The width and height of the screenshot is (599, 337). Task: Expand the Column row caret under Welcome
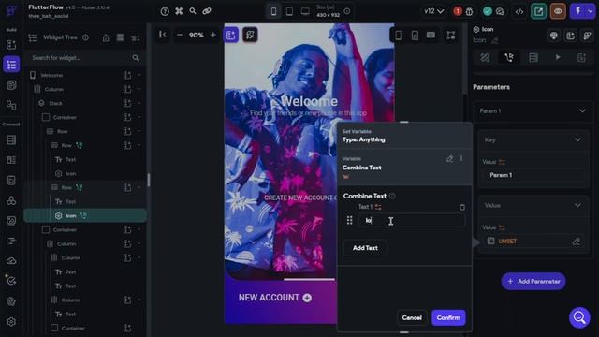click(139, 89)
